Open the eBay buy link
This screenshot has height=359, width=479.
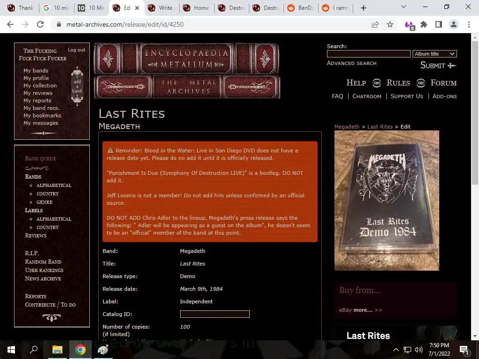click(x=345, y=310)
